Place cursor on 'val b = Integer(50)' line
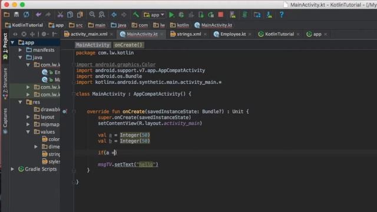The width and height of the screenshot is (377, 212). coord(124,141)
